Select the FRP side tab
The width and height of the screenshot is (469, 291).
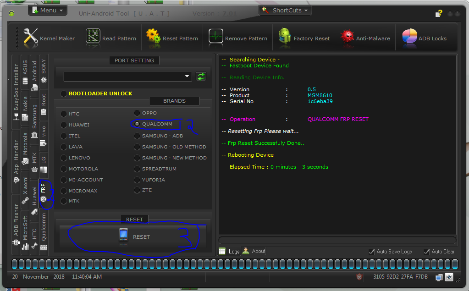(x=44, y=193)
